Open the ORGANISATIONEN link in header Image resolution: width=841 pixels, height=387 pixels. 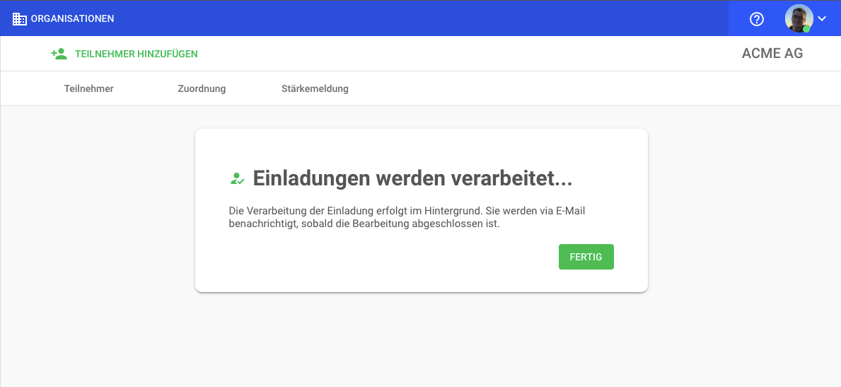tap(72, 19)
